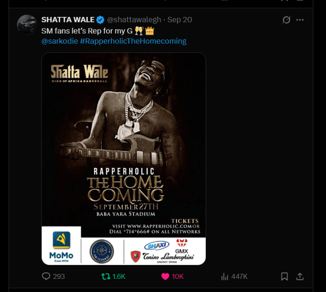Unlike the post via the pink heart
The width and height of the screenshot is (326, 292).
(x=165, y=276)
